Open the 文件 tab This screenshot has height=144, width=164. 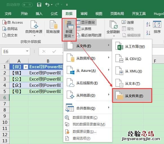pyautogui.click(x=8, y=14)
